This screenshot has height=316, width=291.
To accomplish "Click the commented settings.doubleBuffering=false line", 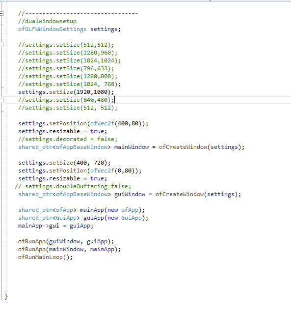I will point(73,186).
